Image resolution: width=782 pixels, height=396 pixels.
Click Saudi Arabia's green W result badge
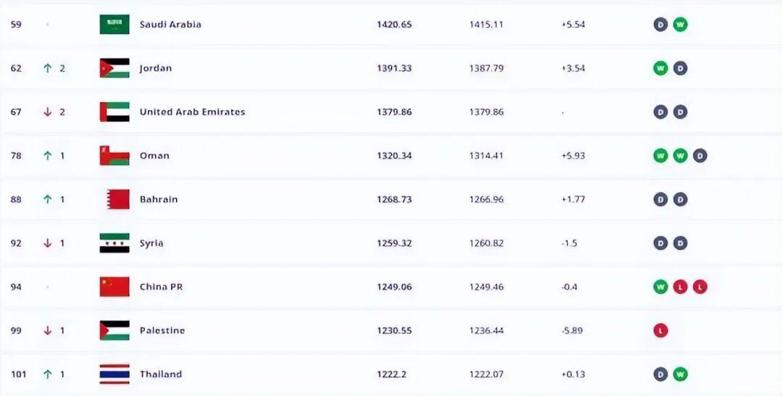(x=680, y=25)
